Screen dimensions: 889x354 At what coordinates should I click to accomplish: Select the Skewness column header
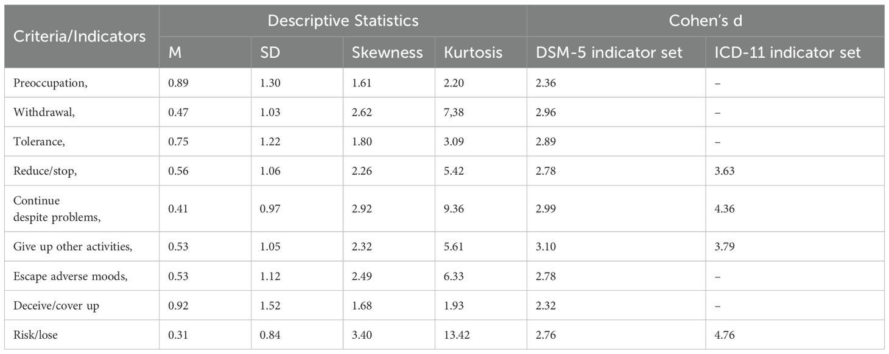click(x=387, y=52)
